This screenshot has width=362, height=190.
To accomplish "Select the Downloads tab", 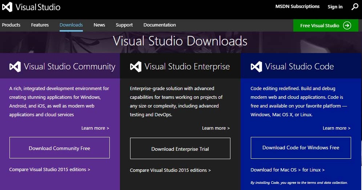I will point(71,25).
